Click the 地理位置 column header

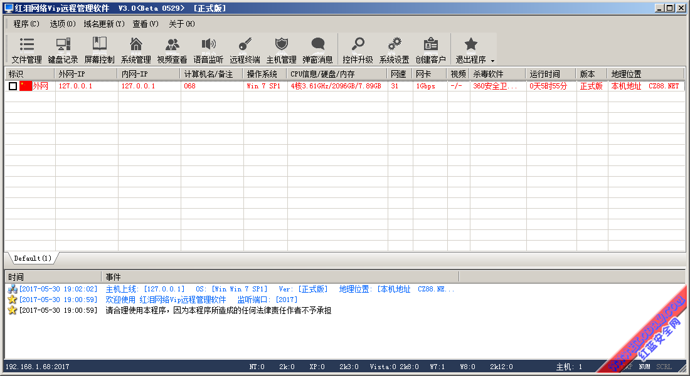click(647, 74)
